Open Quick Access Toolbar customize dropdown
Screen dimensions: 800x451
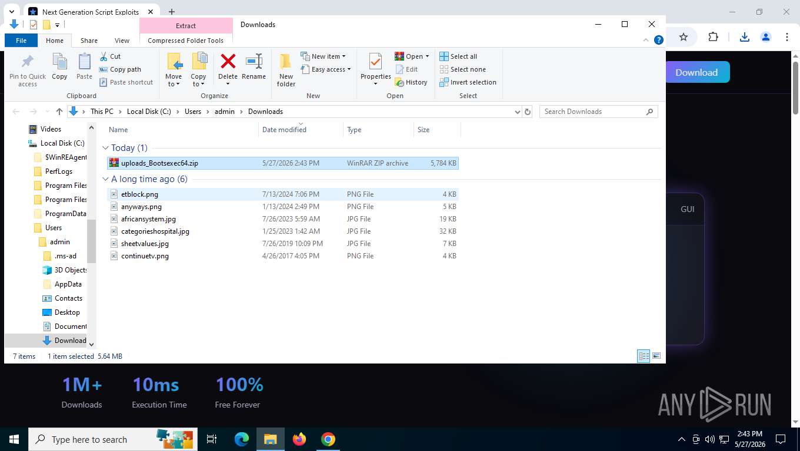[57, 25]
